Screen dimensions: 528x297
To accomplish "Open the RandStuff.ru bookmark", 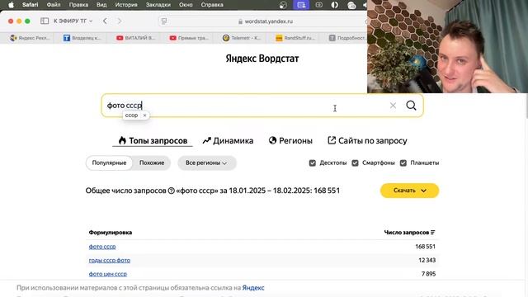I will tap(295, 38).
